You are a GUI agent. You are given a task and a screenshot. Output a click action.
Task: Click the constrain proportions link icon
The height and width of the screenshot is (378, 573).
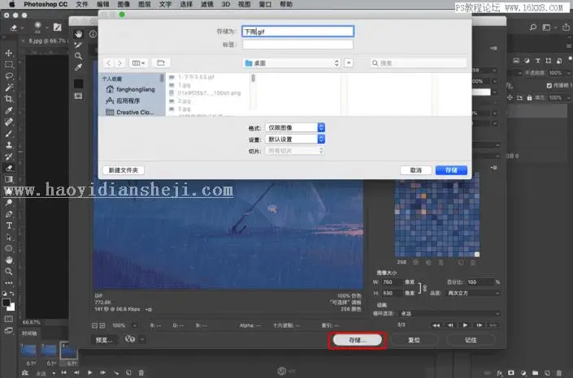point(424,288)
